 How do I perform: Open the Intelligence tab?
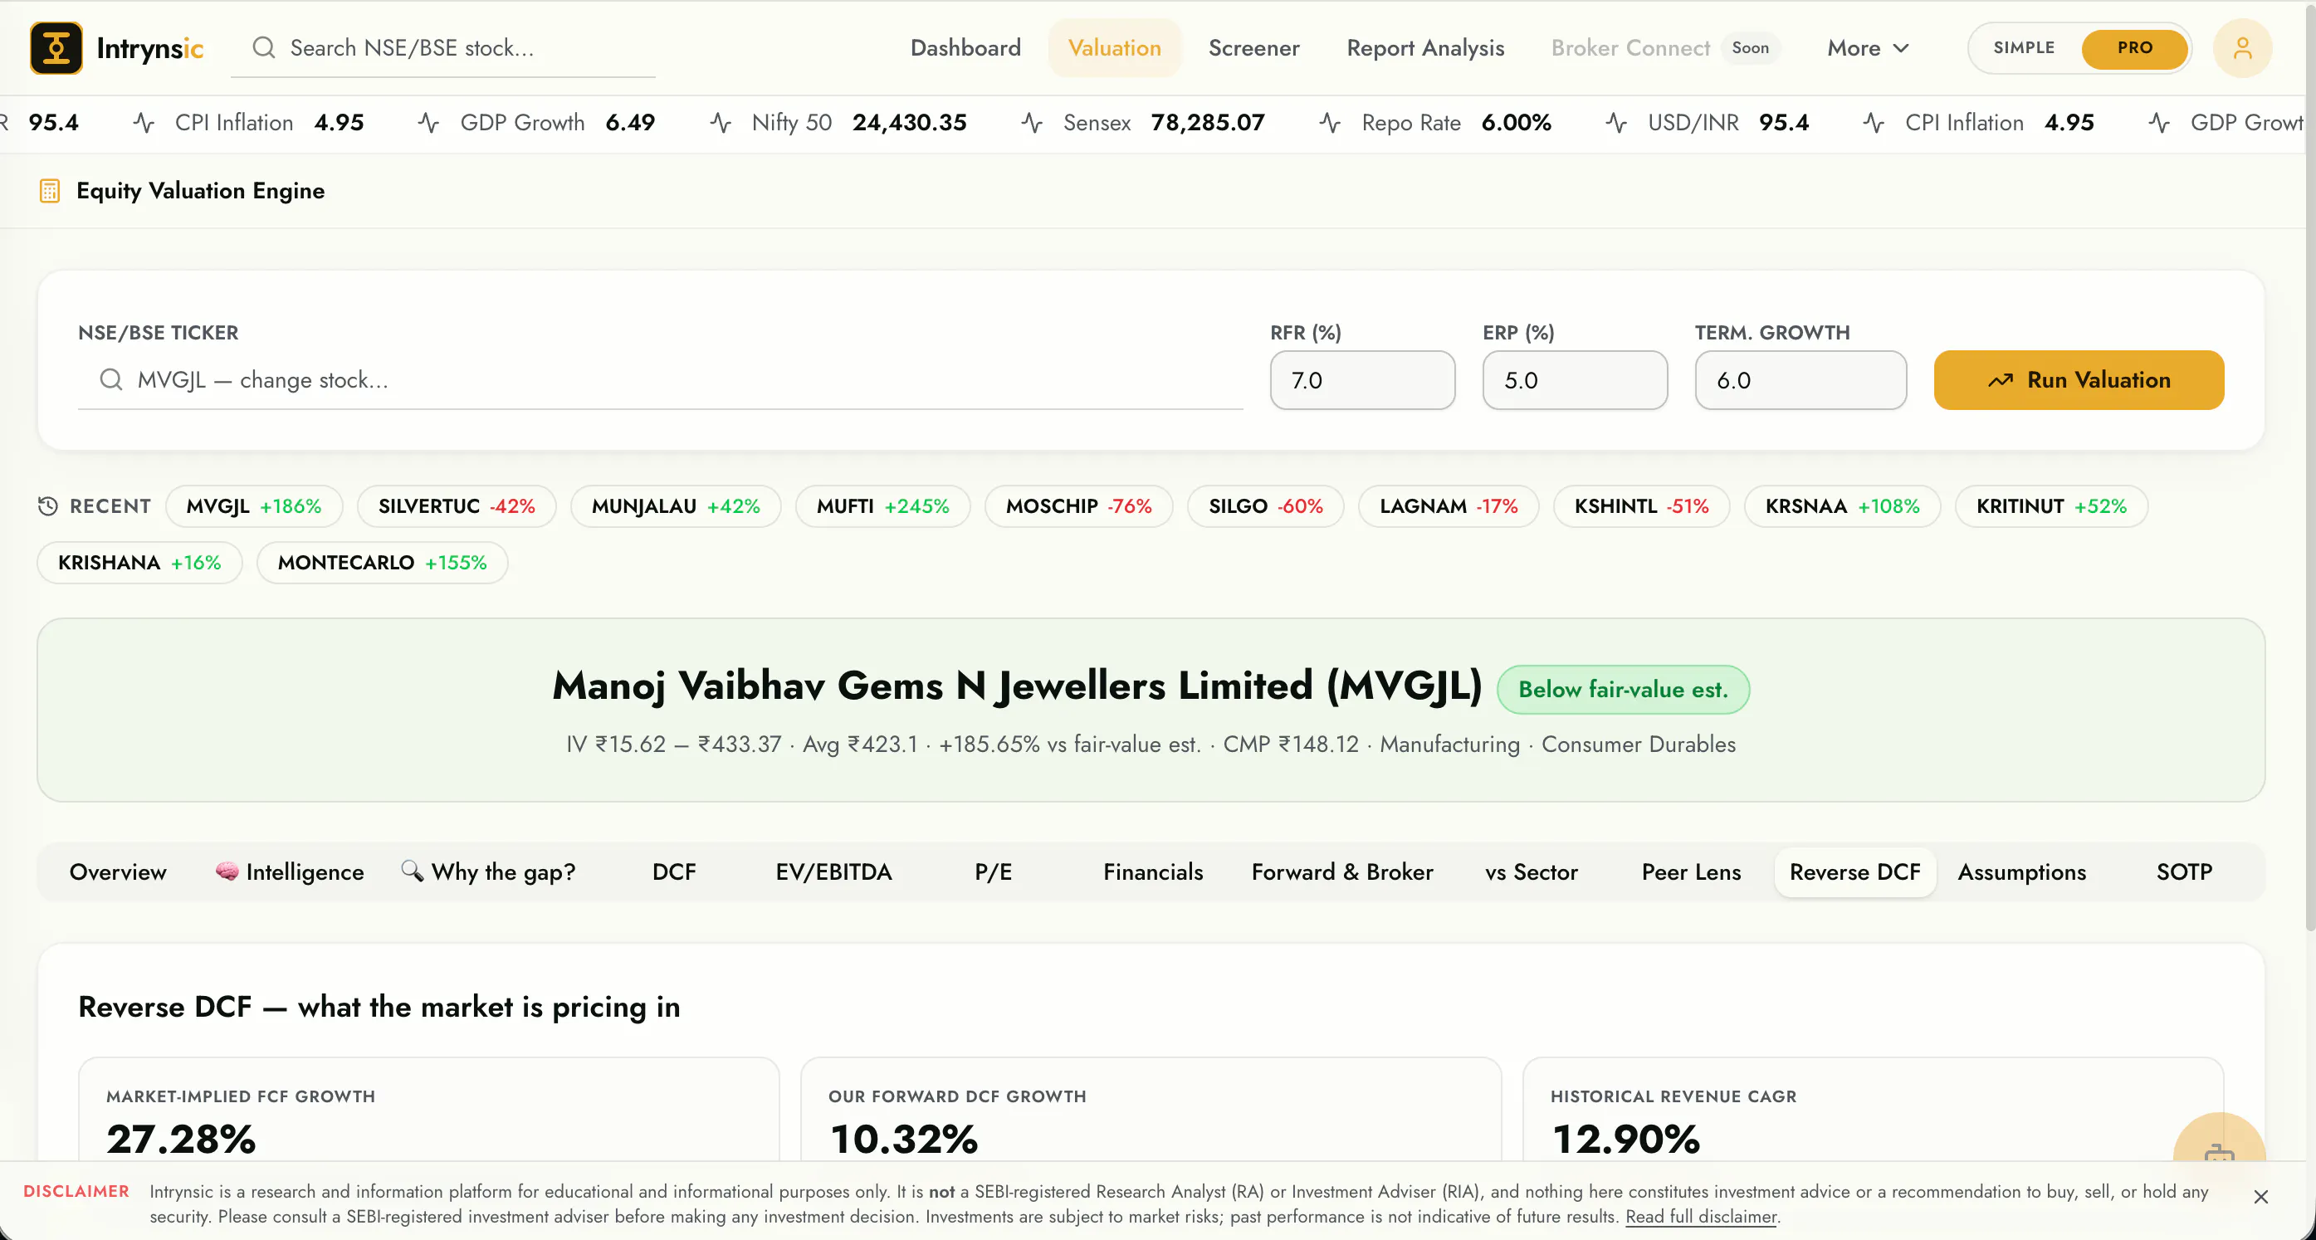pyautogui.click(x=290, y=872)
